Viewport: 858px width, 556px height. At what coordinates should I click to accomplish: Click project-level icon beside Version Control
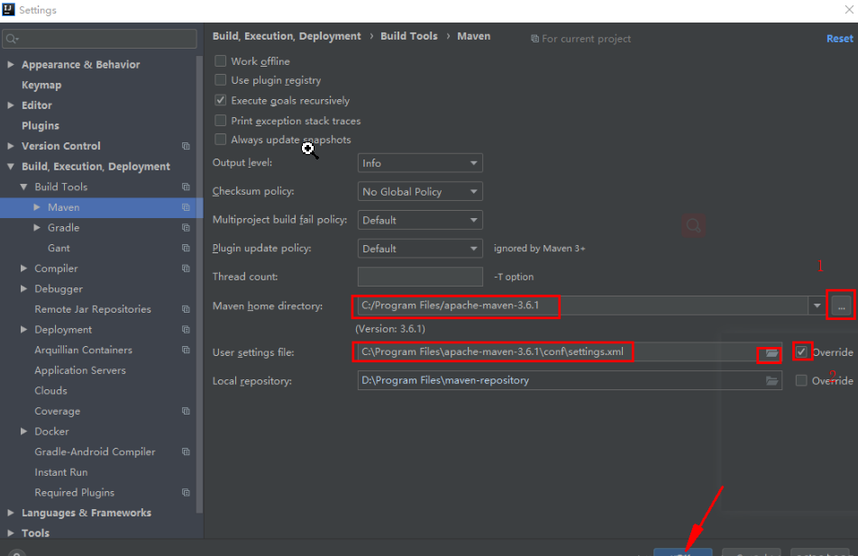[x=186, y=146]
